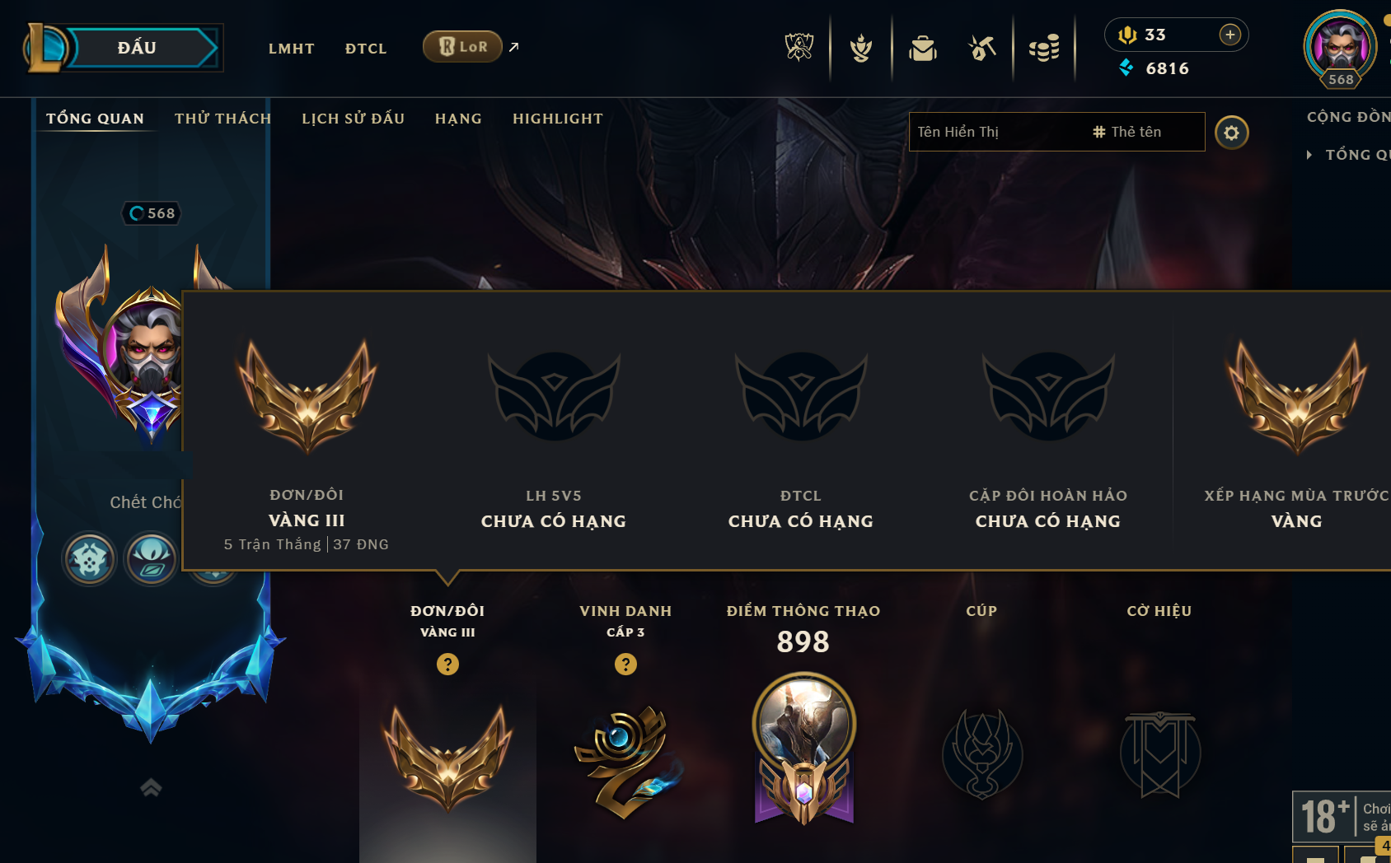
Task: Switch to the THỬ THÁCH tab
Action: click(222, 119)
